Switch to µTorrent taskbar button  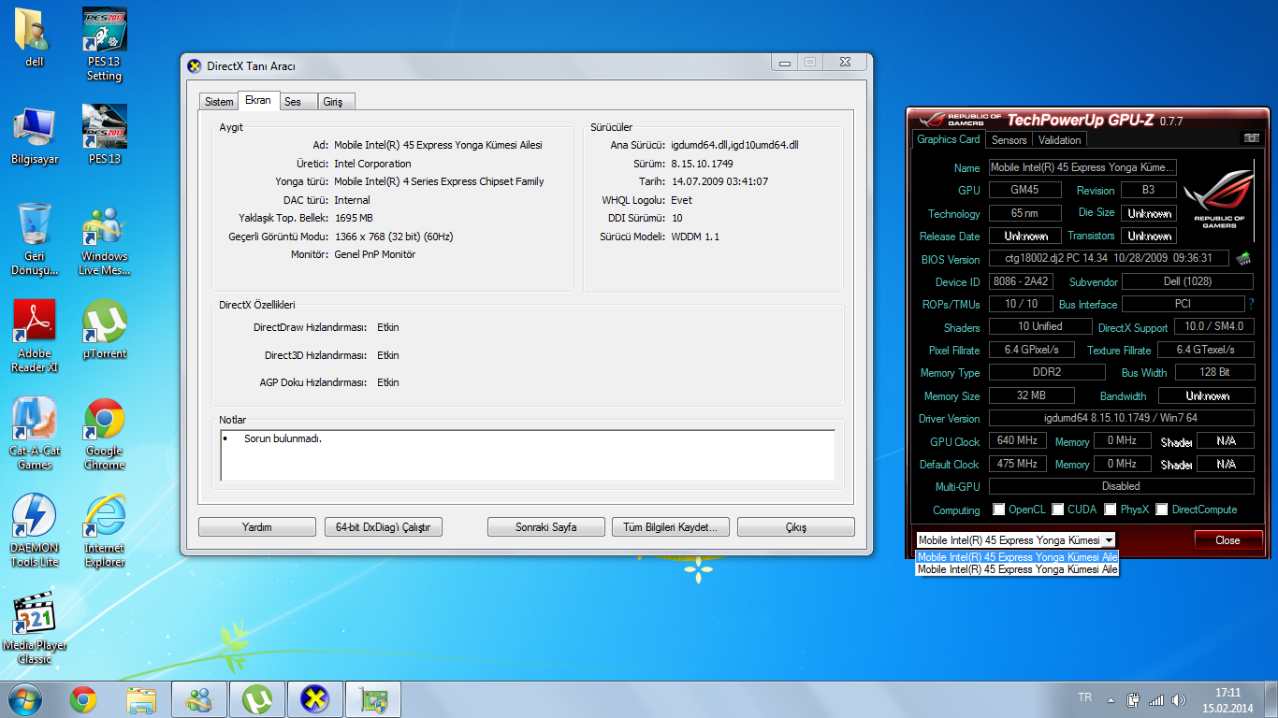click(x=257, y=699)
